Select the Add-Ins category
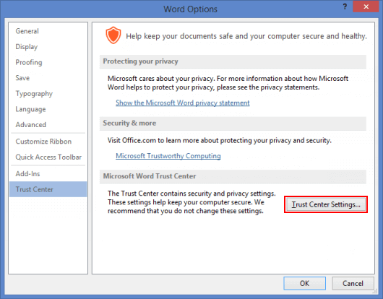The image size is (383, 299). (48, 174)
